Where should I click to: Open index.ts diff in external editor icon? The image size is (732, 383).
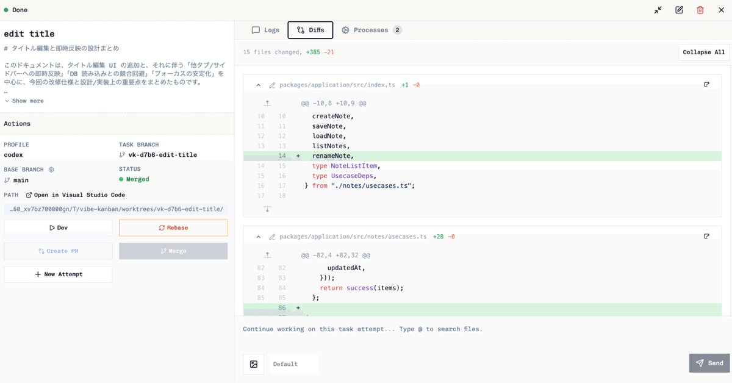coord(706,84)
